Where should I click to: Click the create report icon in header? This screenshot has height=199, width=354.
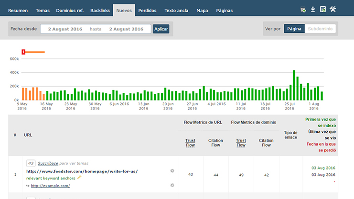323,10
